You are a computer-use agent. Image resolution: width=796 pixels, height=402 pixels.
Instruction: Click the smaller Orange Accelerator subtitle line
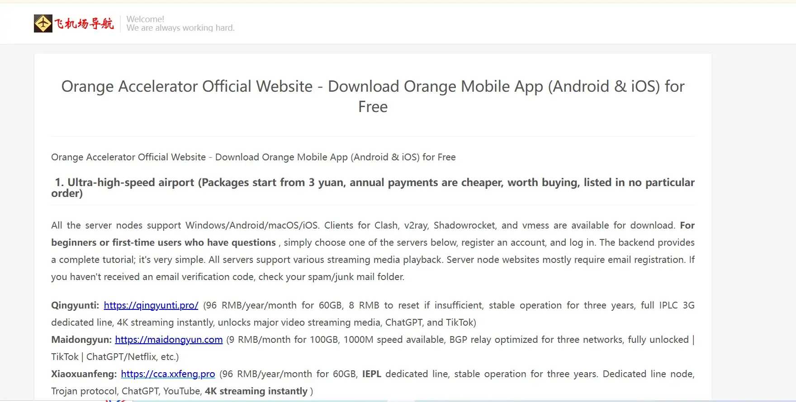point(253,157)
